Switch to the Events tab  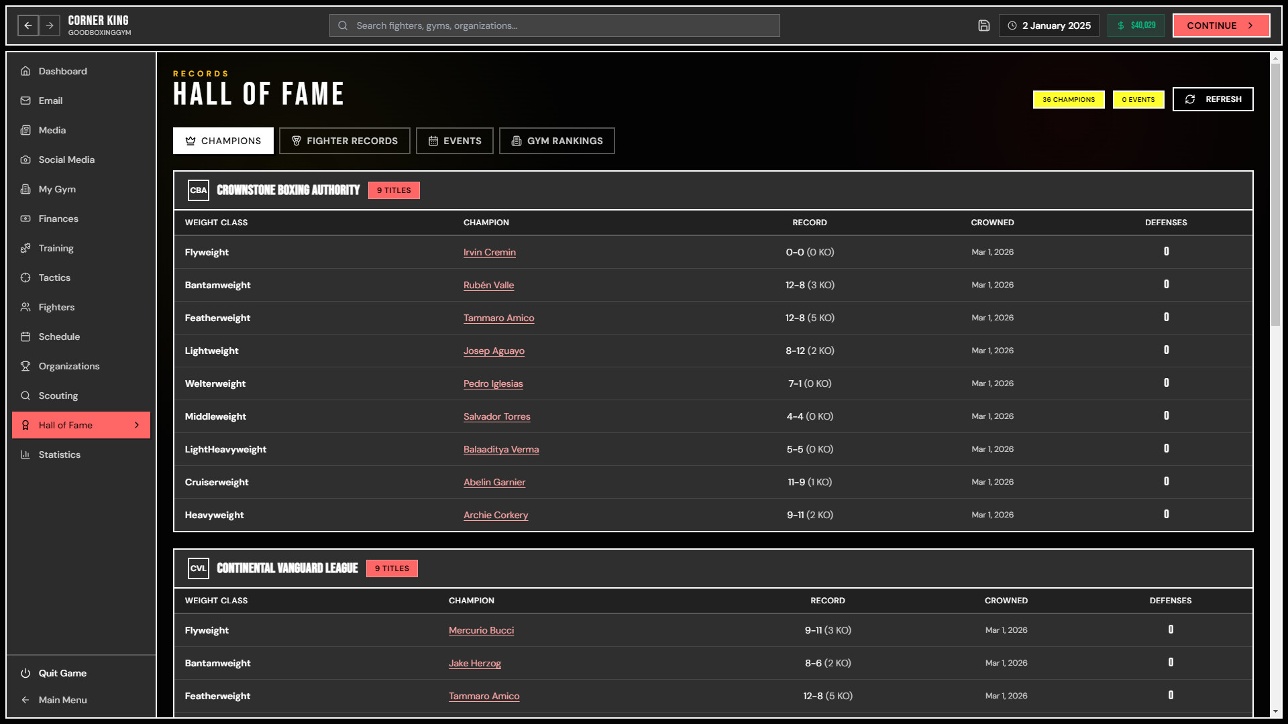[x=455, y=141]
